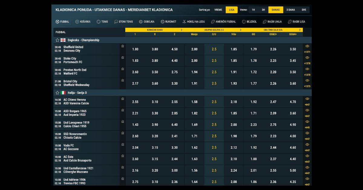Click eye icon for Sheffield United match
This screenshot has height=190, width=363.
(x=307, y=46)
